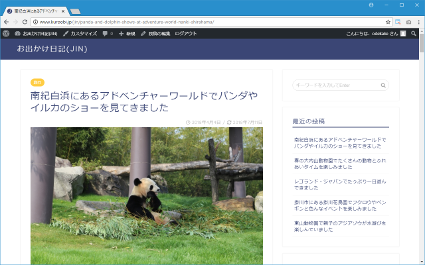425x265 pixels.
Task: Open the Chrome profile avatar icon
Action: tap(371, 5)
